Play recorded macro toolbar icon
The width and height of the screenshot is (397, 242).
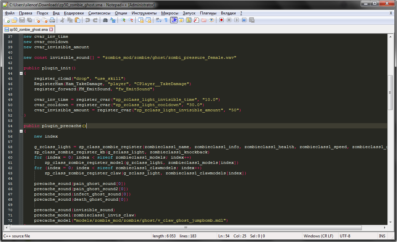pos(237,20)
